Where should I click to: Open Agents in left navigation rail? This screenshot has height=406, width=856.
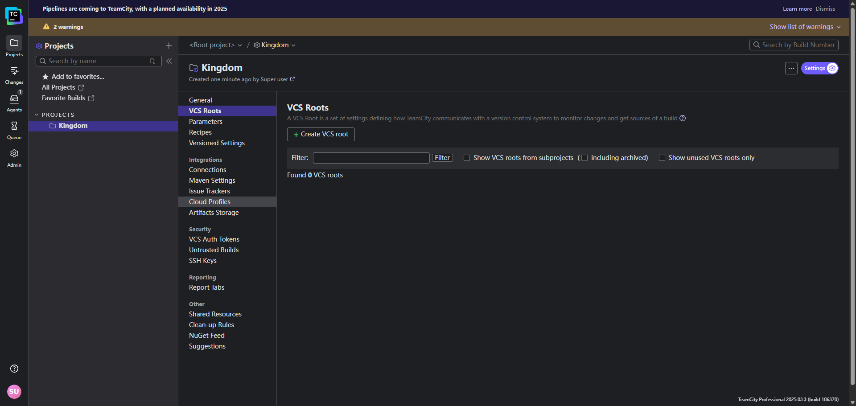tap(14, 103)
